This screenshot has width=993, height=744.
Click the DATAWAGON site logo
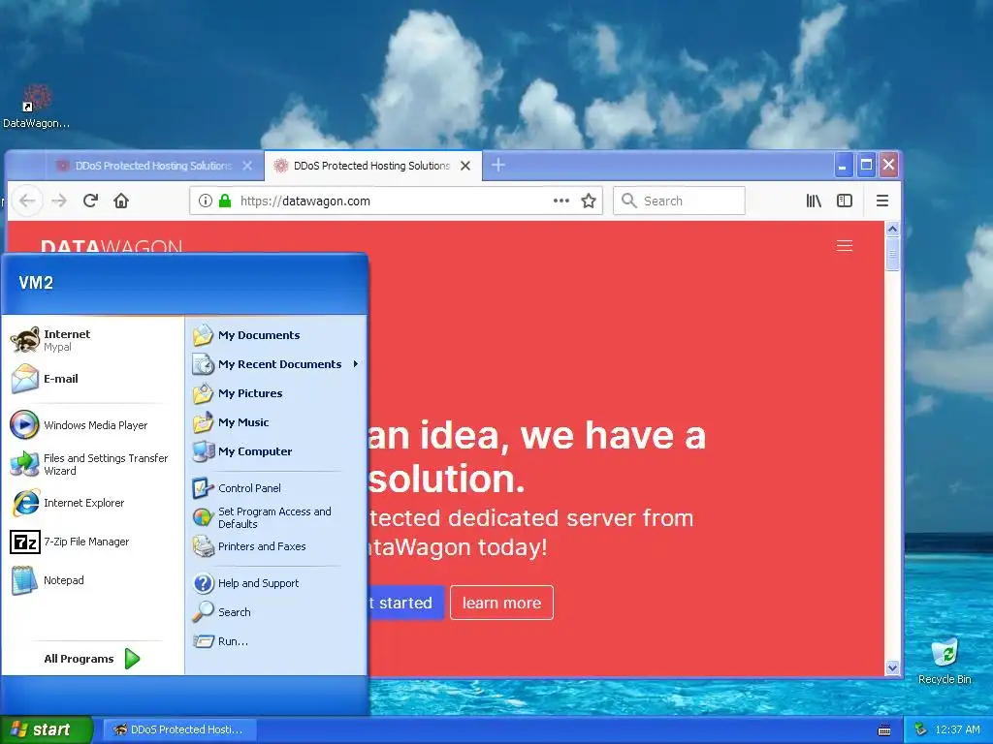112,246
